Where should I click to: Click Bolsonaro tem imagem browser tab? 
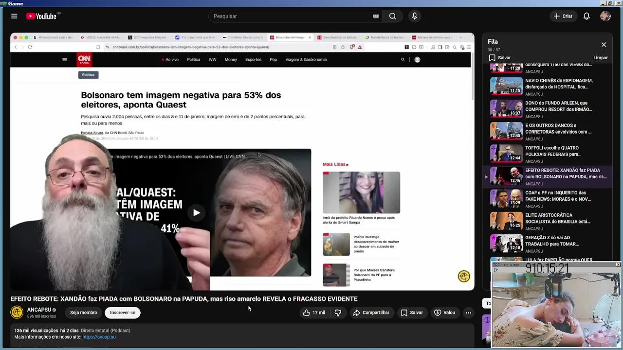click(291, 37)
